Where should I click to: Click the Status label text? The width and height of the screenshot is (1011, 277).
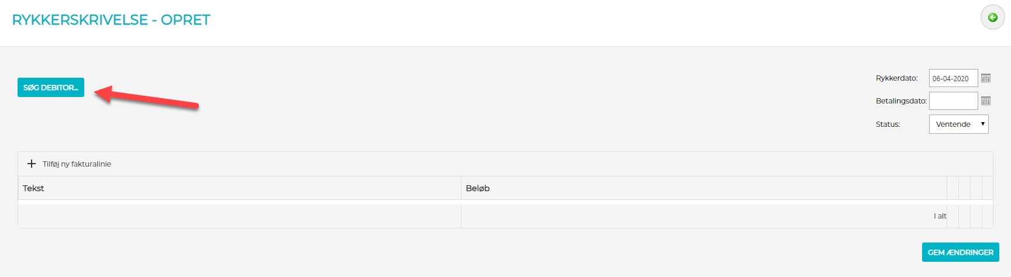[x=888, y=124]
